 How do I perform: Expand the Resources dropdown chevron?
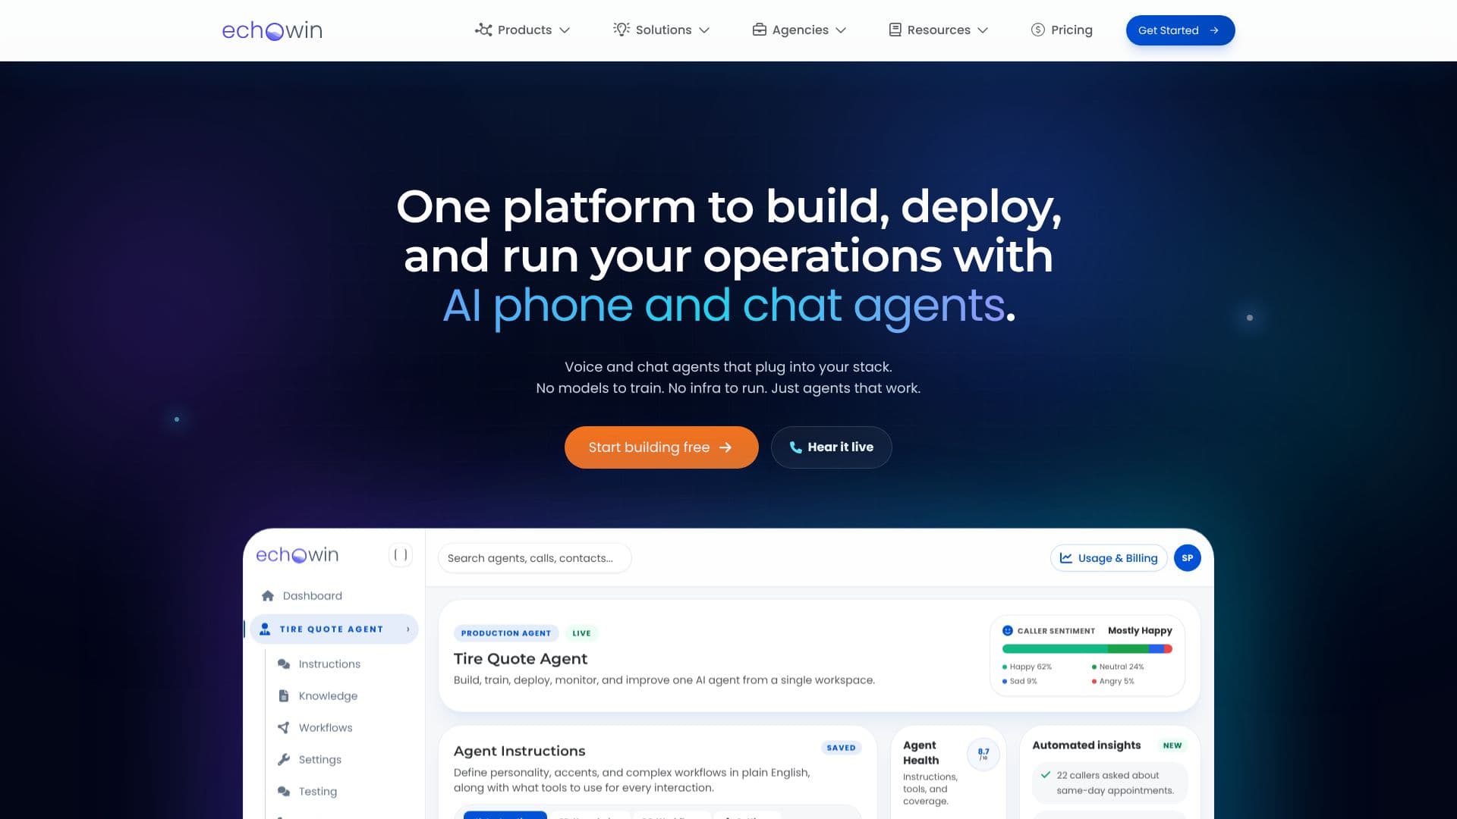pyautogui.click(x=983, y=30)
